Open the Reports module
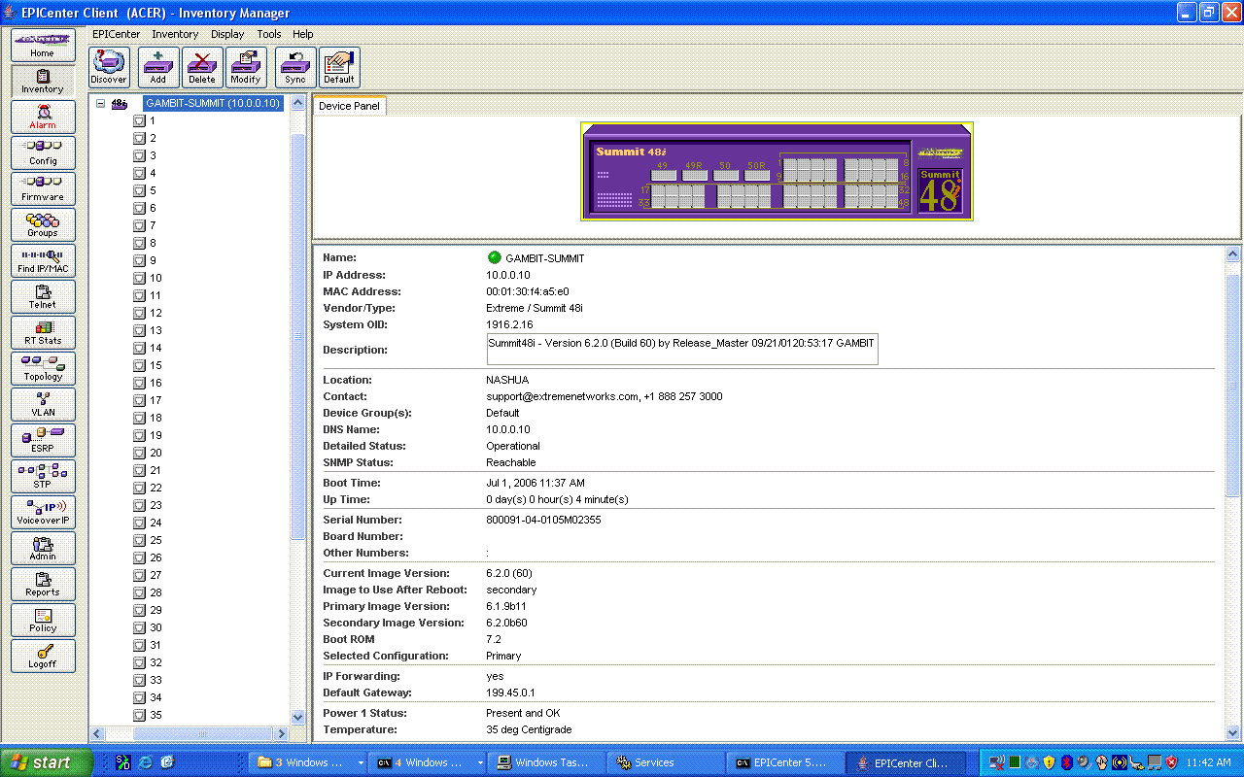The image size is (1244, 777). 43,584
